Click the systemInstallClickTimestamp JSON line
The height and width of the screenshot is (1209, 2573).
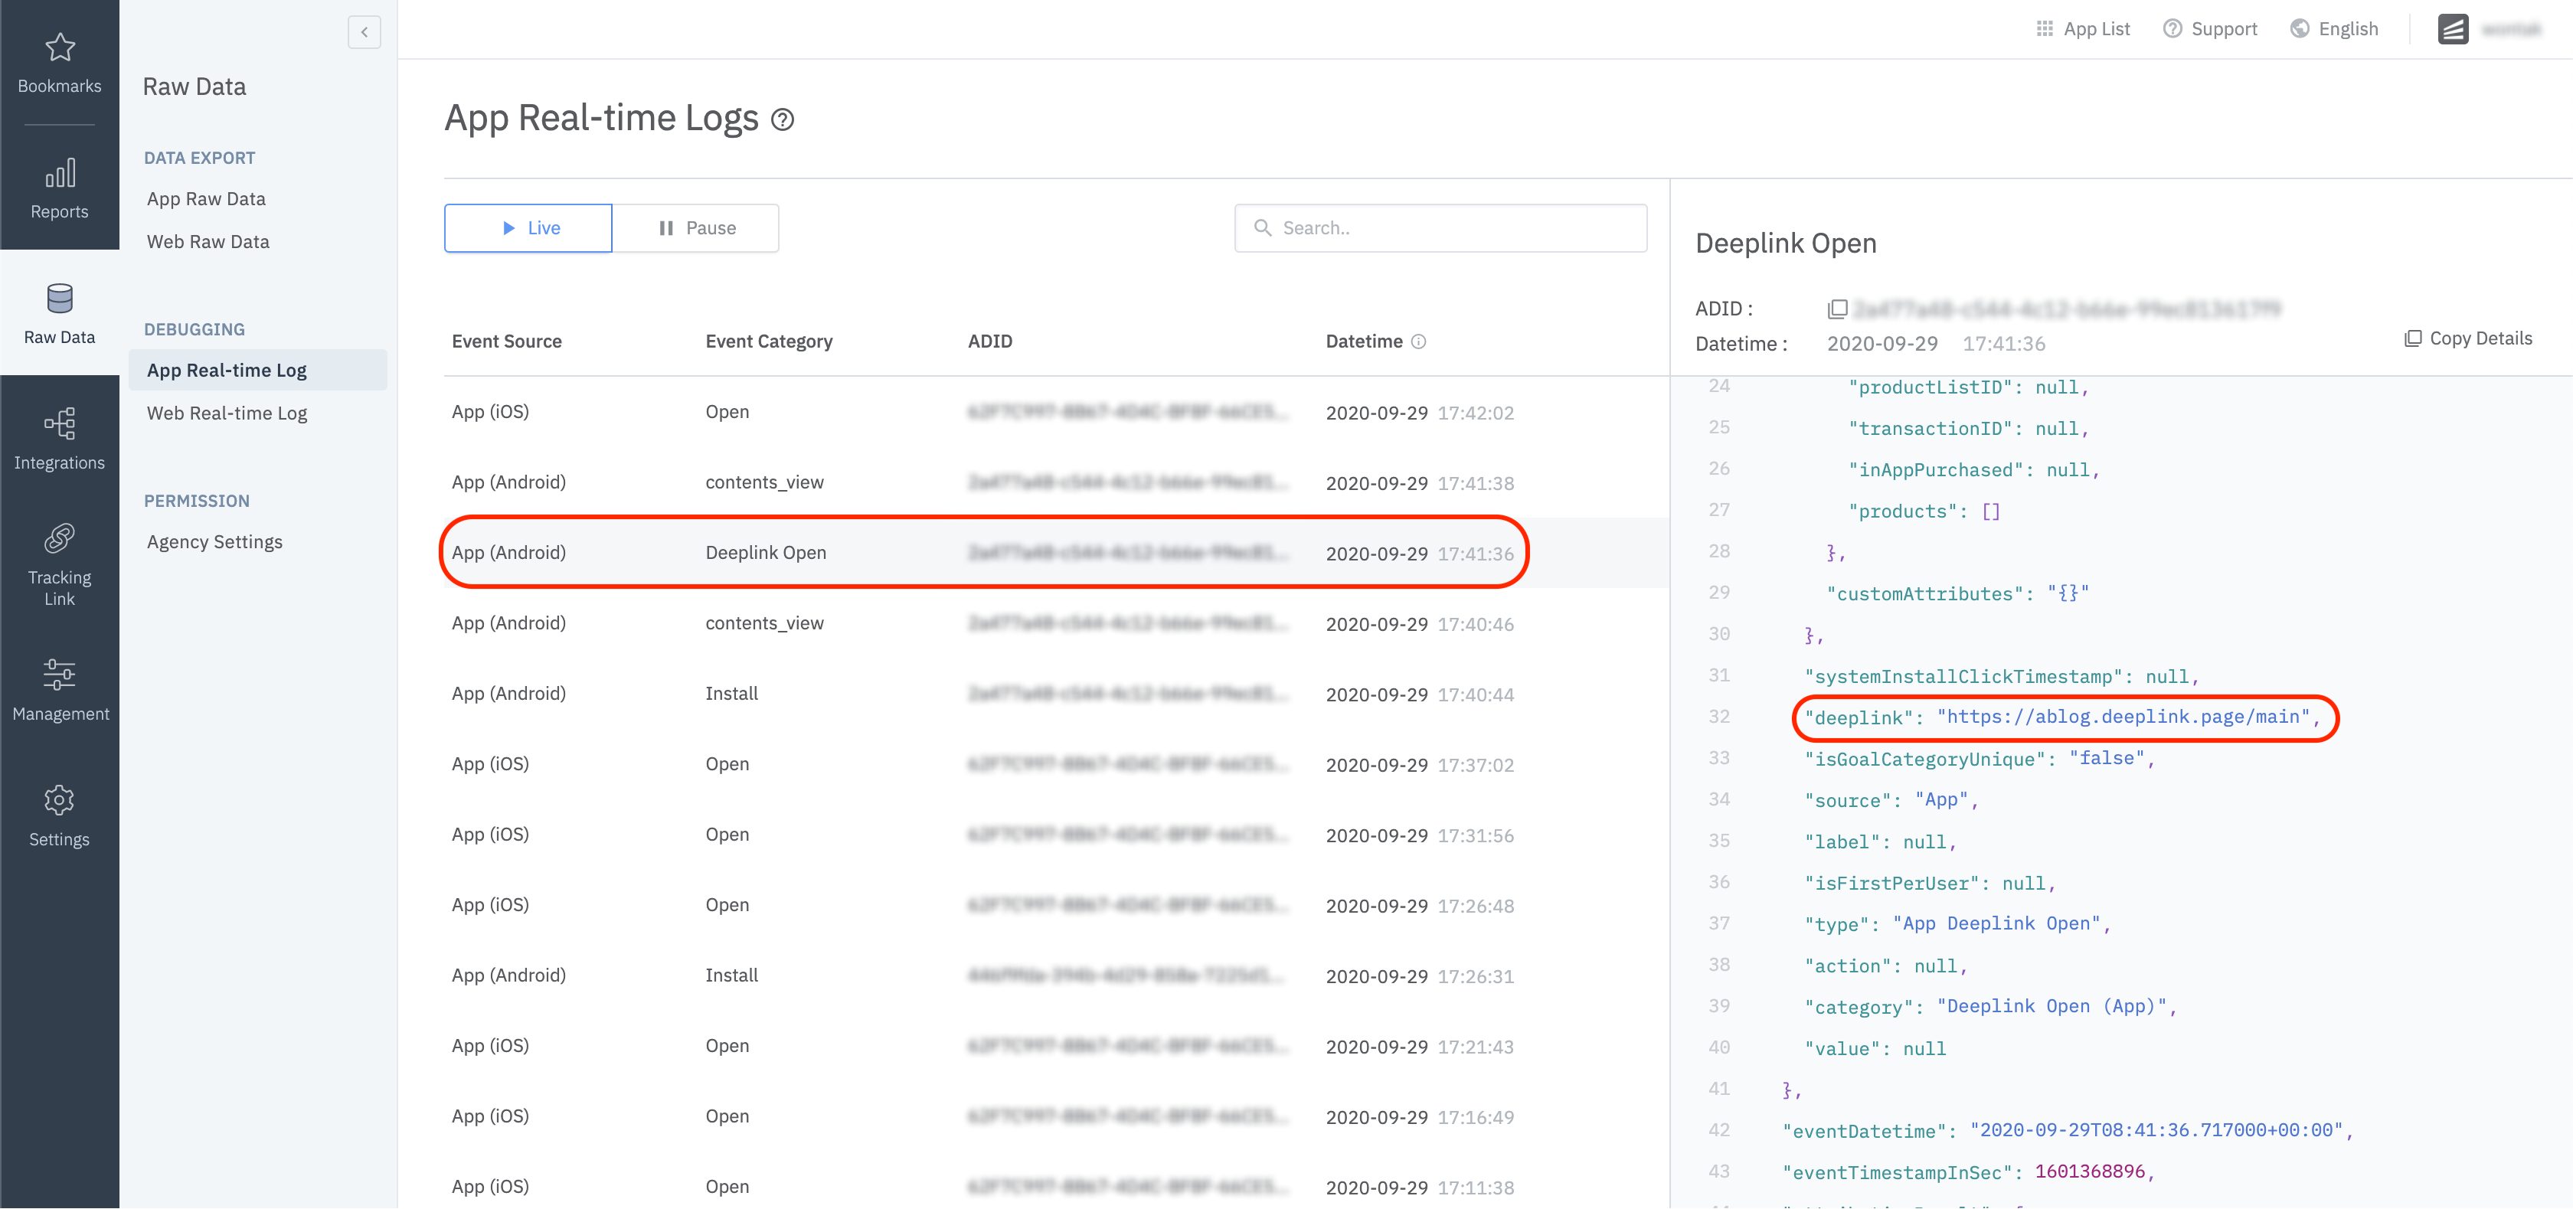(2002, 677)
